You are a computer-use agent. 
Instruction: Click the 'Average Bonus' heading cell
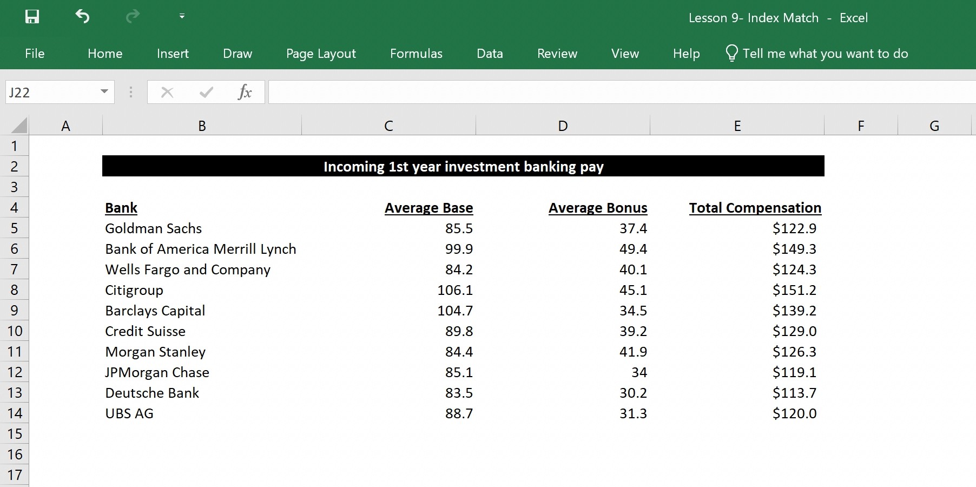(x=563, y=208)
